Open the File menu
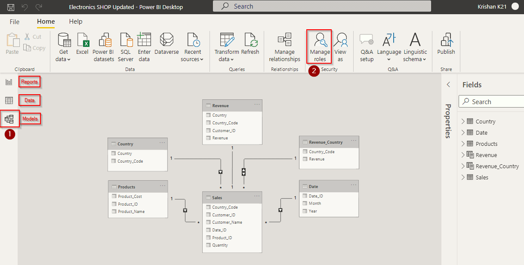 click(x=14, y=21)
